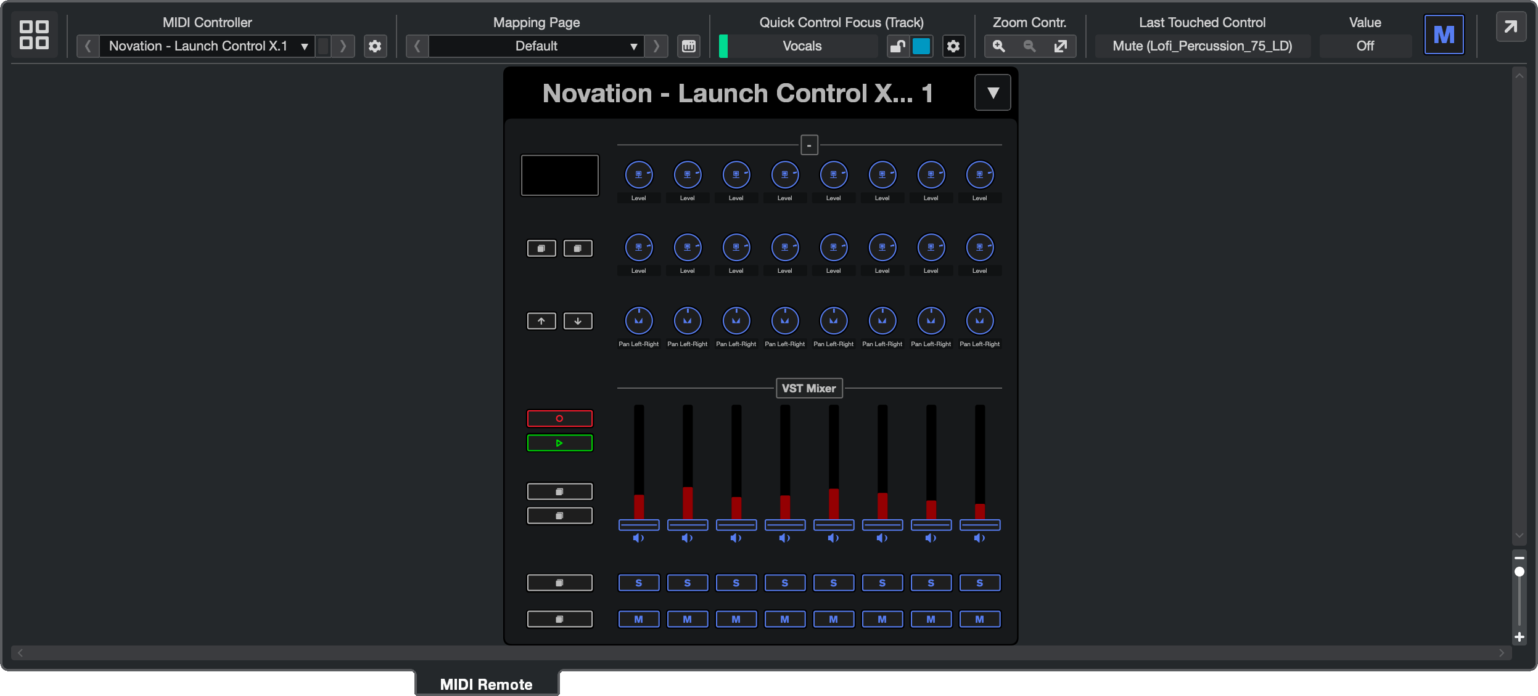
Task: Select first Level knob in top row
Action: (639, 175)
